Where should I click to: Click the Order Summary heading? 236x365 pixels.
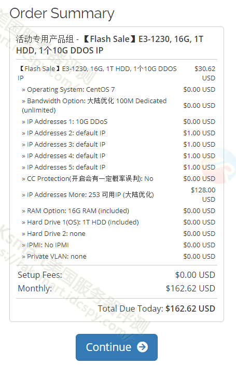(62, 13)
